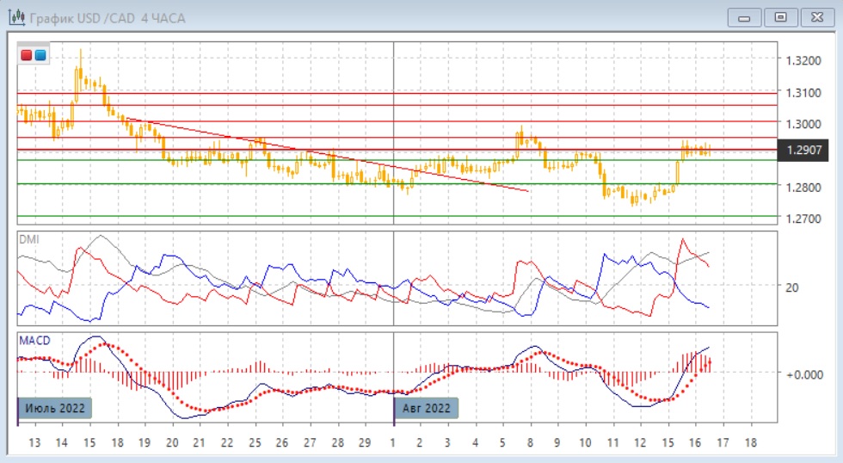
Task: Select the MACD indicator label
Action: pyautogui.click(x=33, y=340)
